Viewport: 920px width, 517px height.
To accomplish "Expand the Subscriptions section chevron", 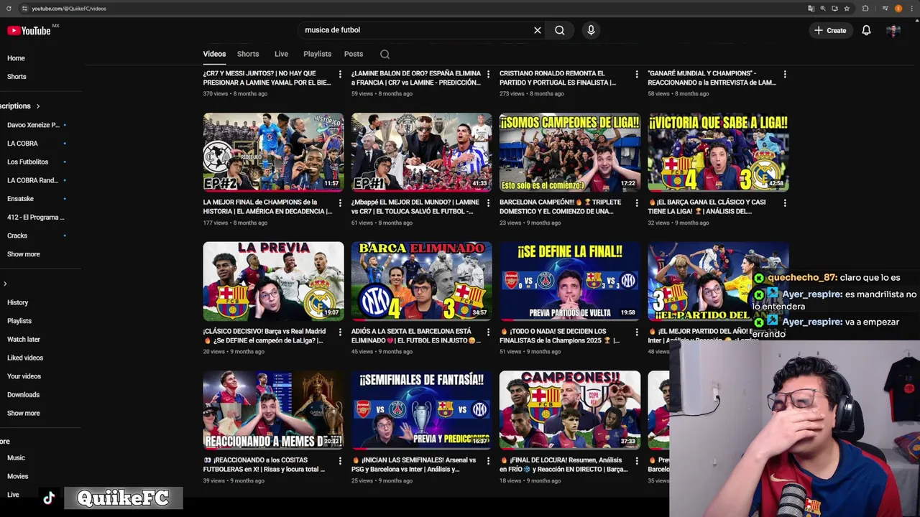I will [38, 106].
